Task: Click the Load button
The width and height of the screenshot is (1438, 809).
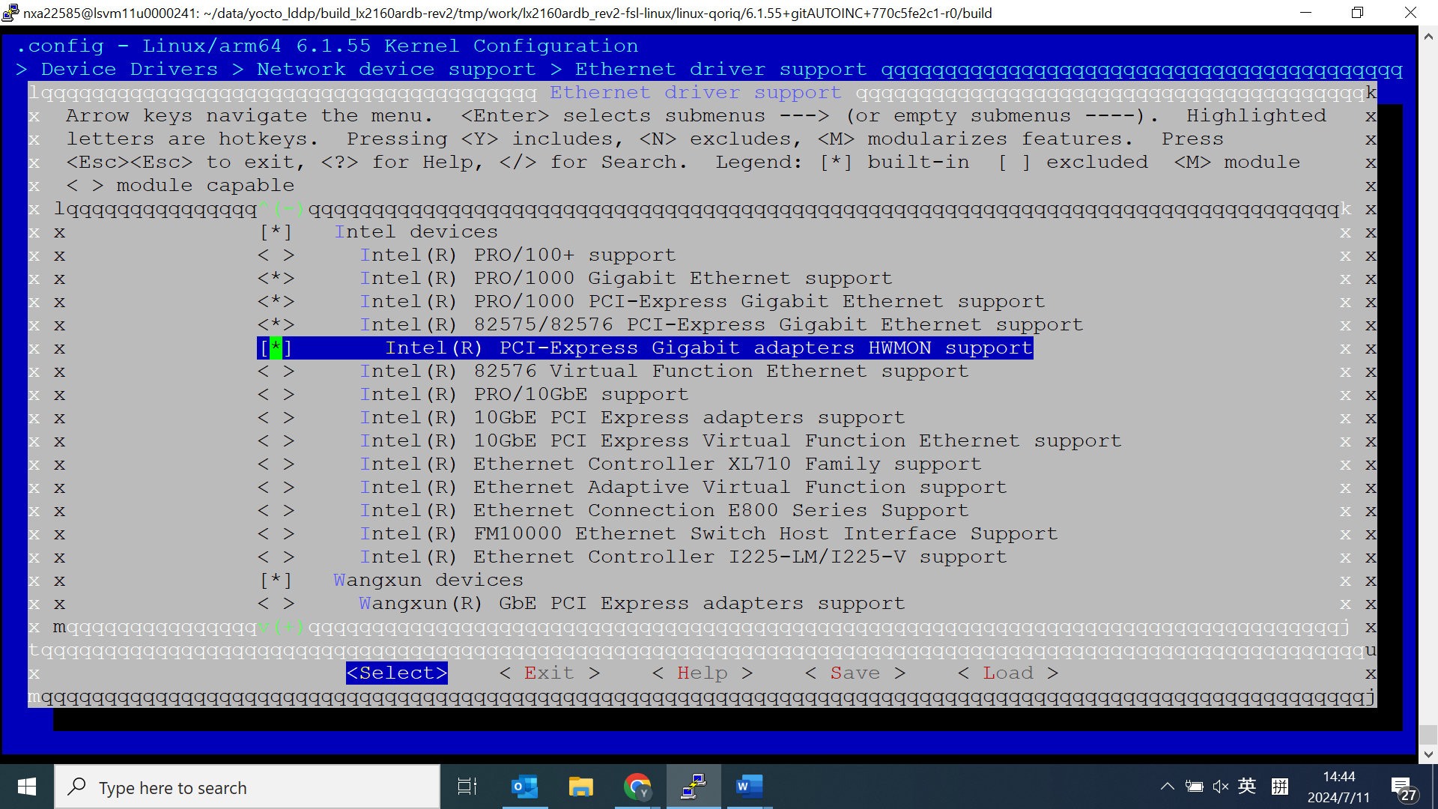Action: [1008, 673]
